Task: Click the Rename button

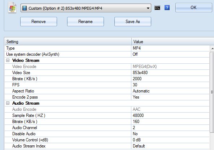Action: [x=86, y=22]
